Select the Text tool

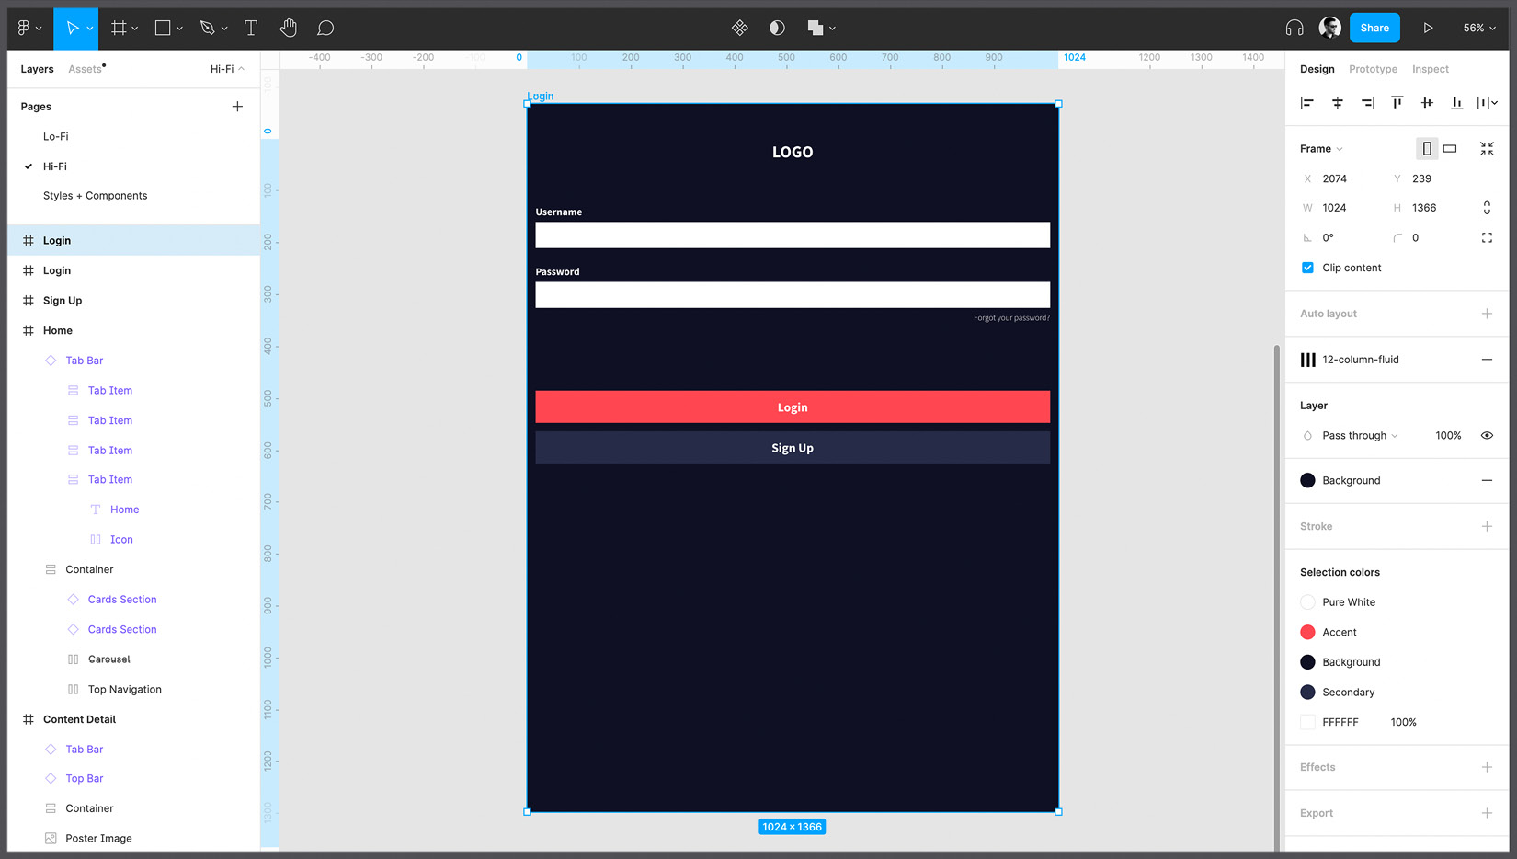(x=250, y=28)
